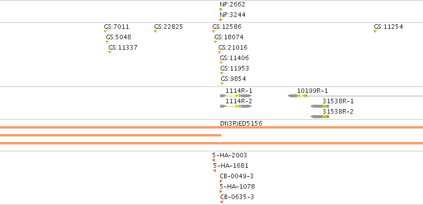Click the GS:5048 label
Screen dimensions: 423x205
click(119, 37)
